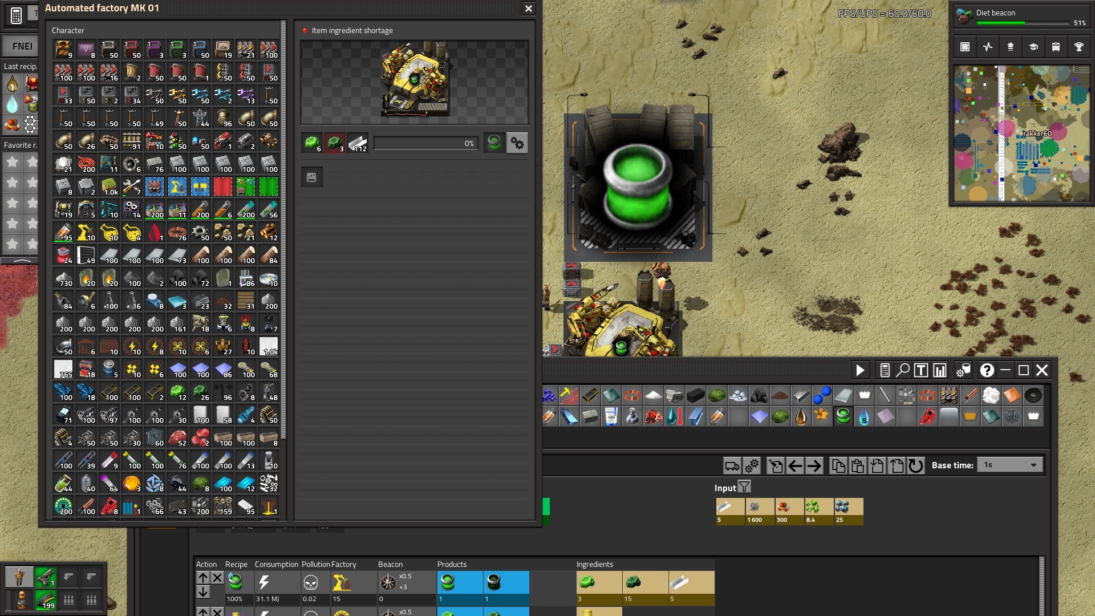
Task: Click the green ore ingredient slot showing 6
Action: [x=312, y=143]
